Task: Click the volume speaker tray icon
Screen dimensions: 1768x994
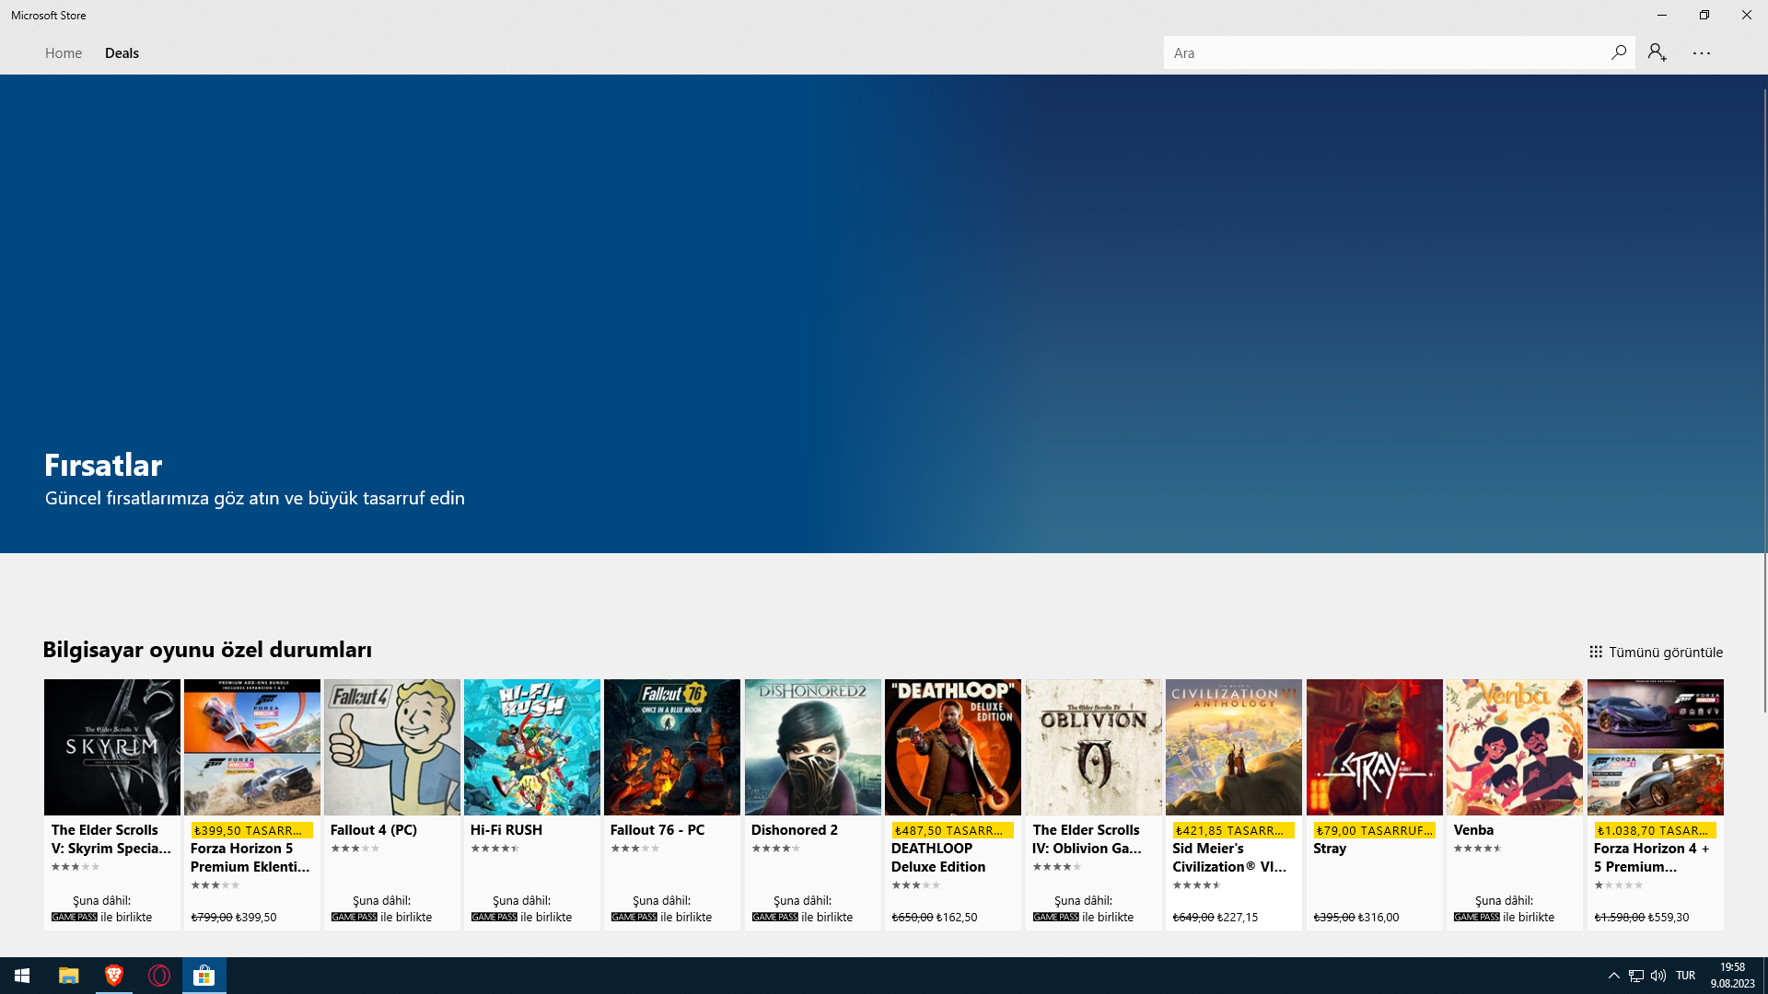Action: click(x=1658, y=976)
